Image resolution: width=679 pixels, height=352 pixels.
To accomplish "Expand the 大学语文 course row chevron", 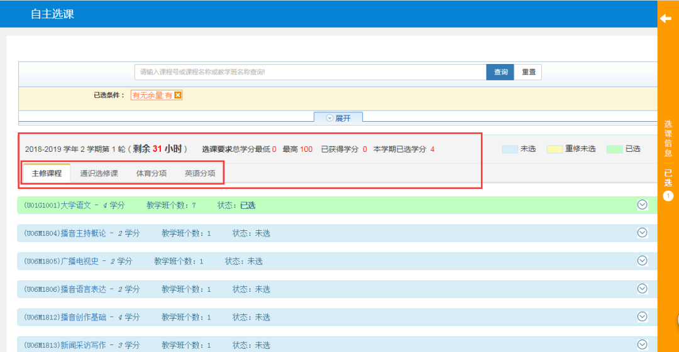I will tap(642, 205).
